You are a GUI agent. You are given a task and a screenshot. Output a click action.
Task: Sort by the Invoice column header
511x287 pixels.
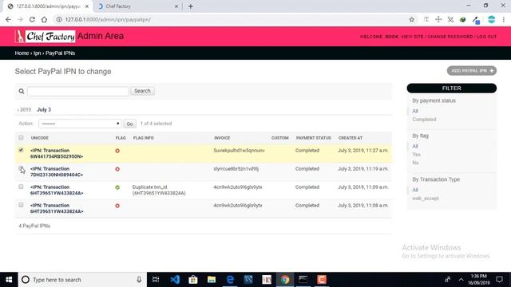[x=222, y=138]
